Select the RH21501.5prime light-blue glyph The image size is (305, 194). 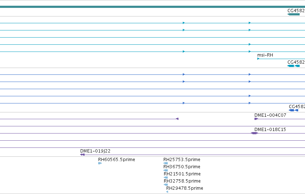(x=166, y=178)
